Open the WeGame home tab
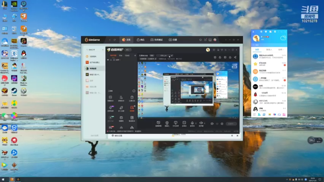This screenshot has height=182, width=324. pyautogui.click(x=126, y=40)
